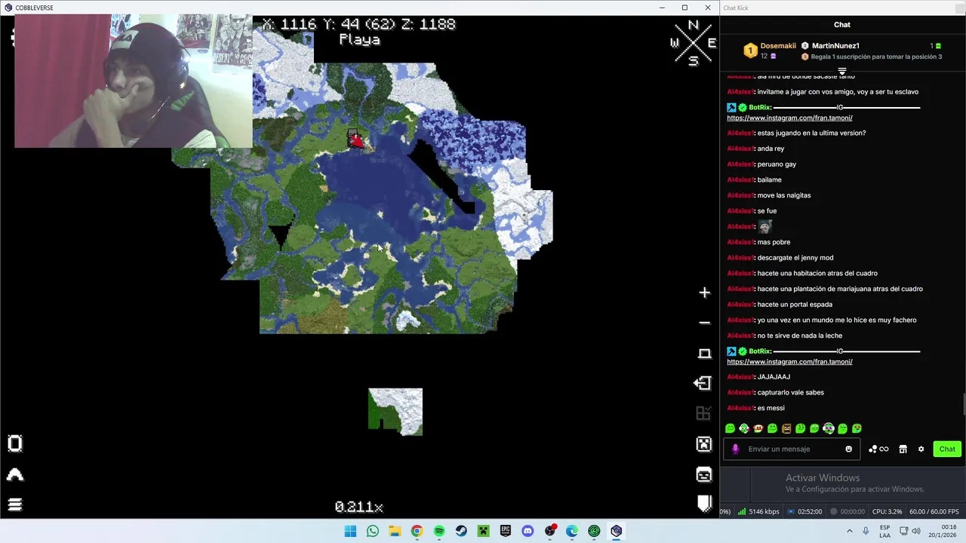Viewport: 966px width, 543px height.
Task: Click the isolated map tile below main map
Action: click(395, 412)
